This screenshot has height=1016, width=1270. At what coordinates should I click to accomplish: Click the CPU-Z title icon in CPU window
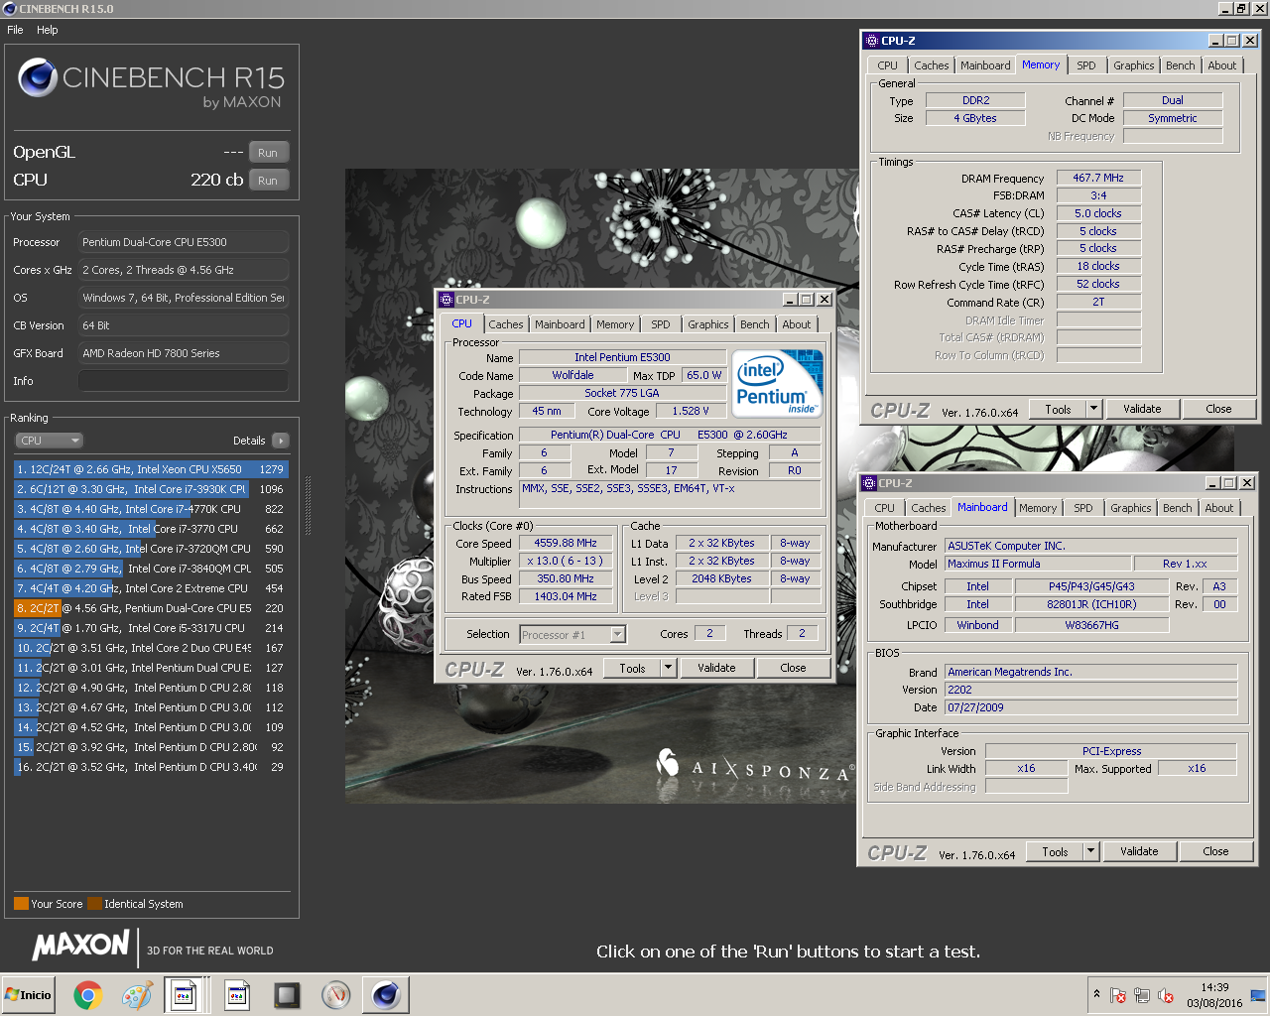click(446, 300)
